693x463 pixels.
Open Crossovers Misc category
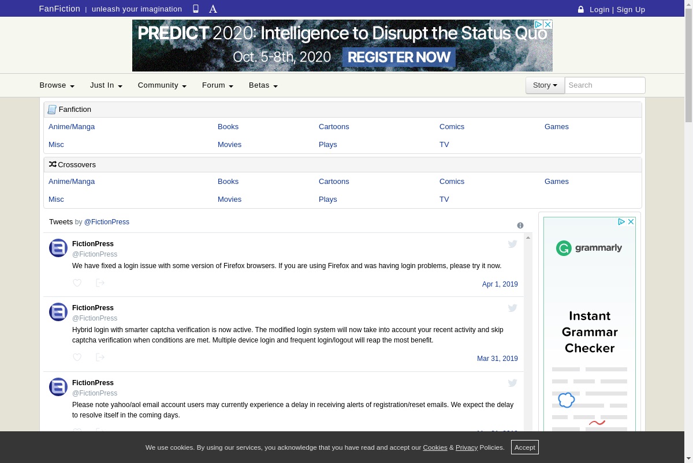point(56,199)
